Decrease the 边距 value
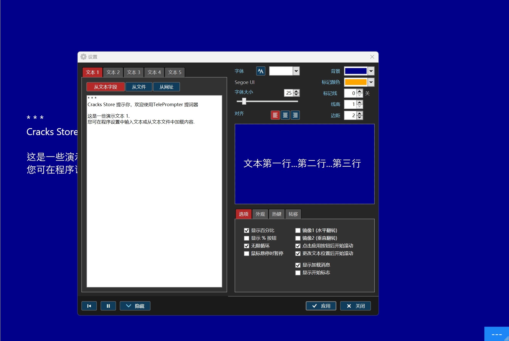The image size is (509, 341). (360, 117)
